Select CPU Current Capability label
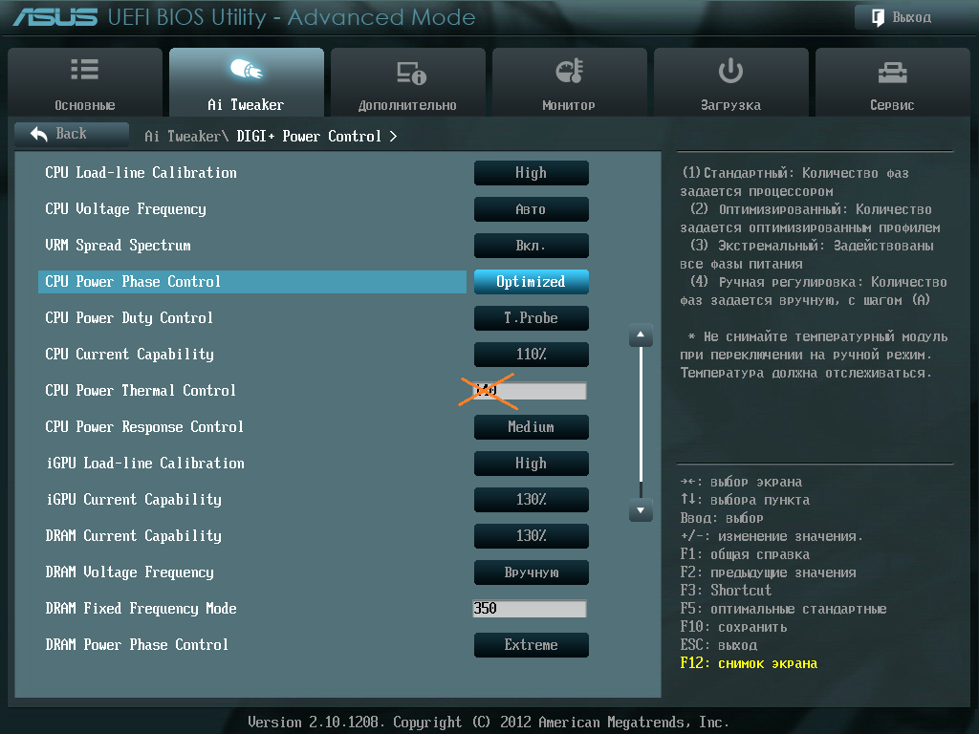 129,354
